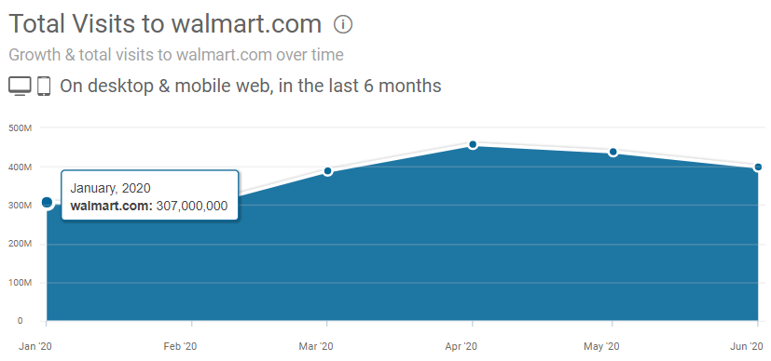Click the desktop monitor icon
This screenshot has width=771, height=361.
20,87
